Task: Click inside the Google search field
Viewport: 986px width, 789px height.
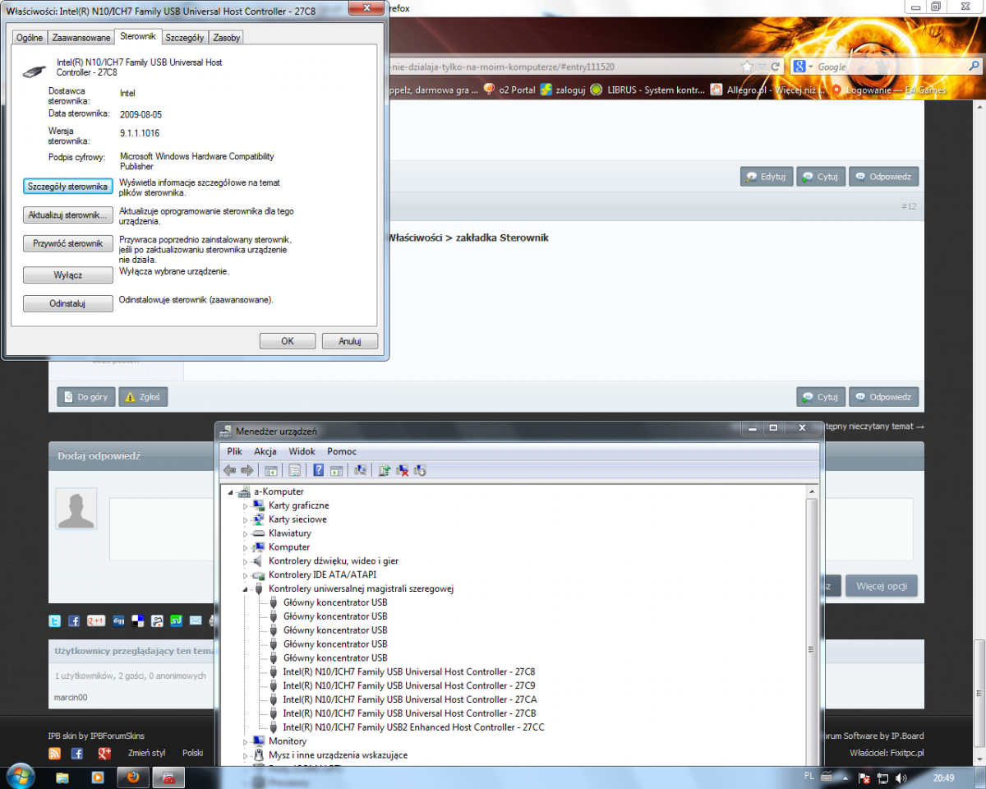Action: coord(885,67)
